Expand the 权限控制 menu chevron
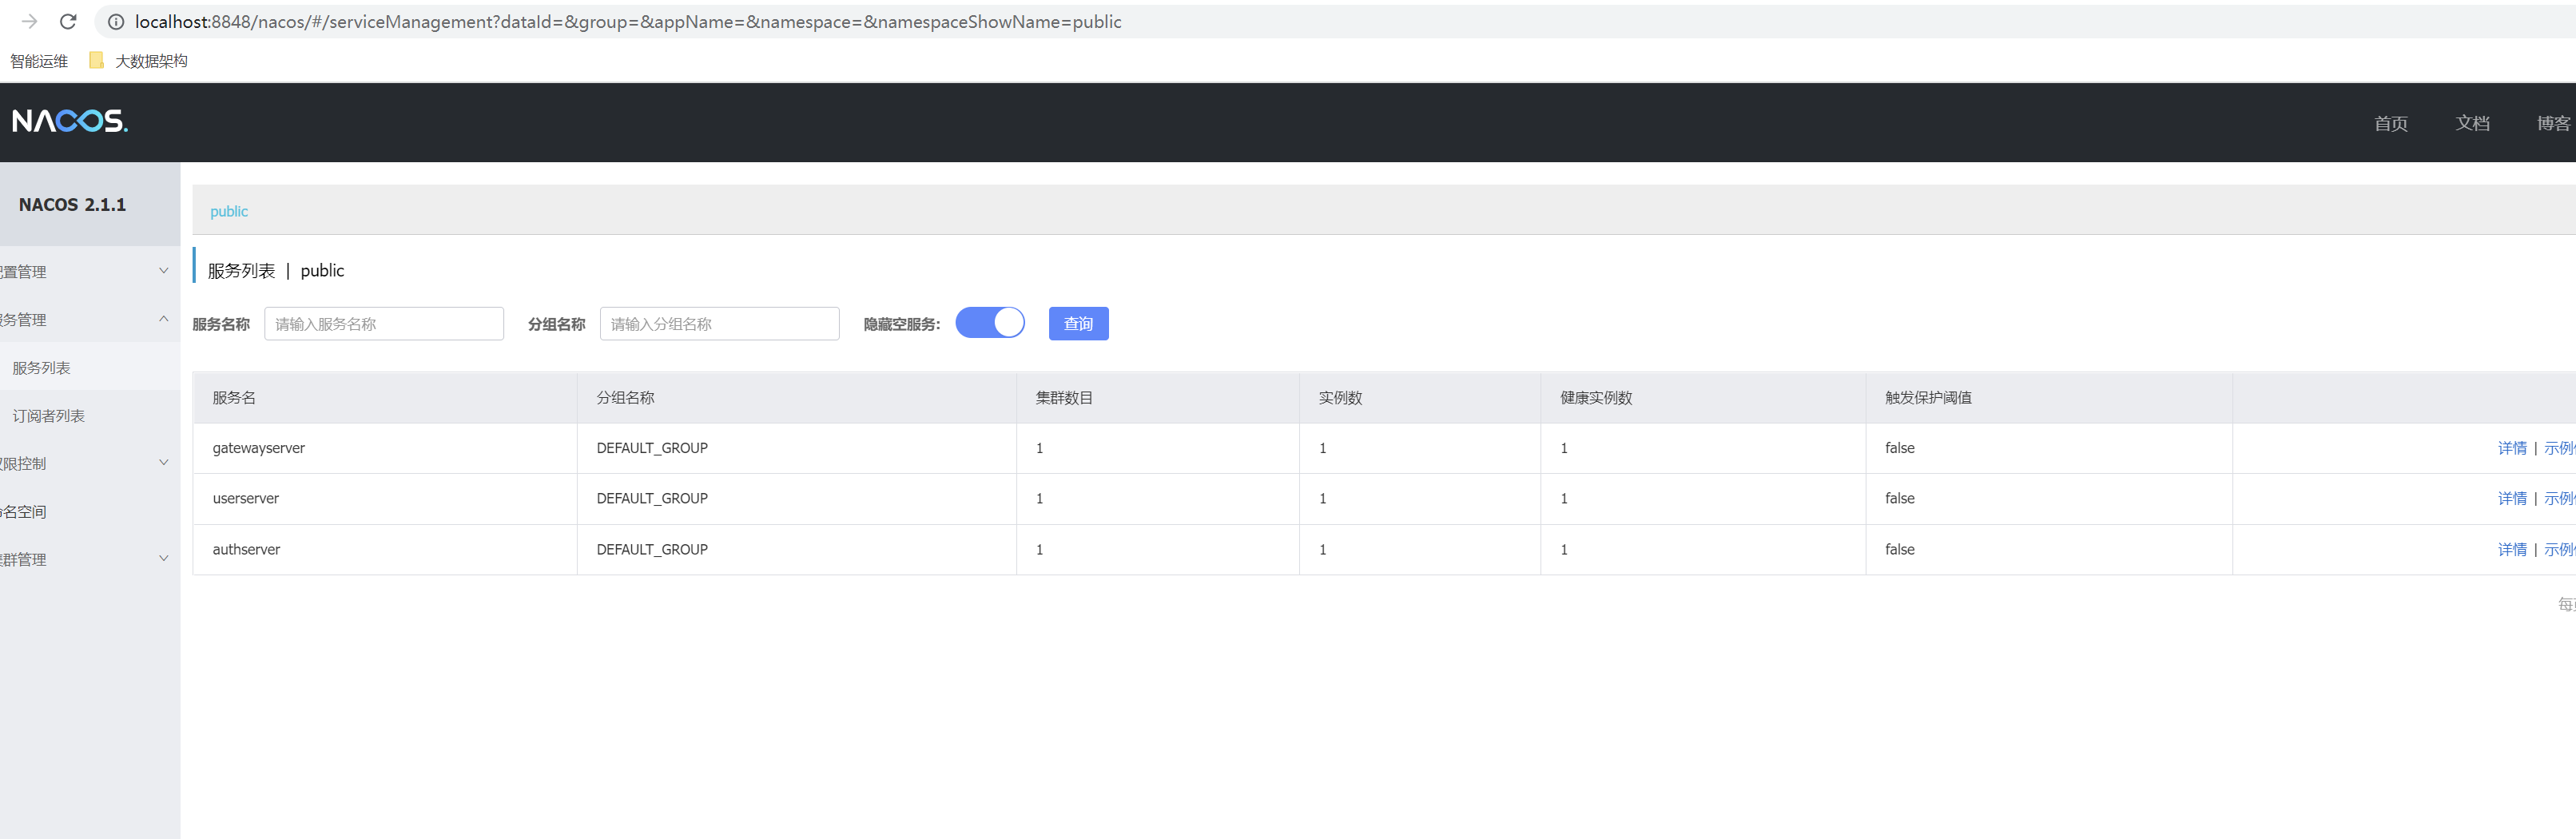 click(164, 463)
